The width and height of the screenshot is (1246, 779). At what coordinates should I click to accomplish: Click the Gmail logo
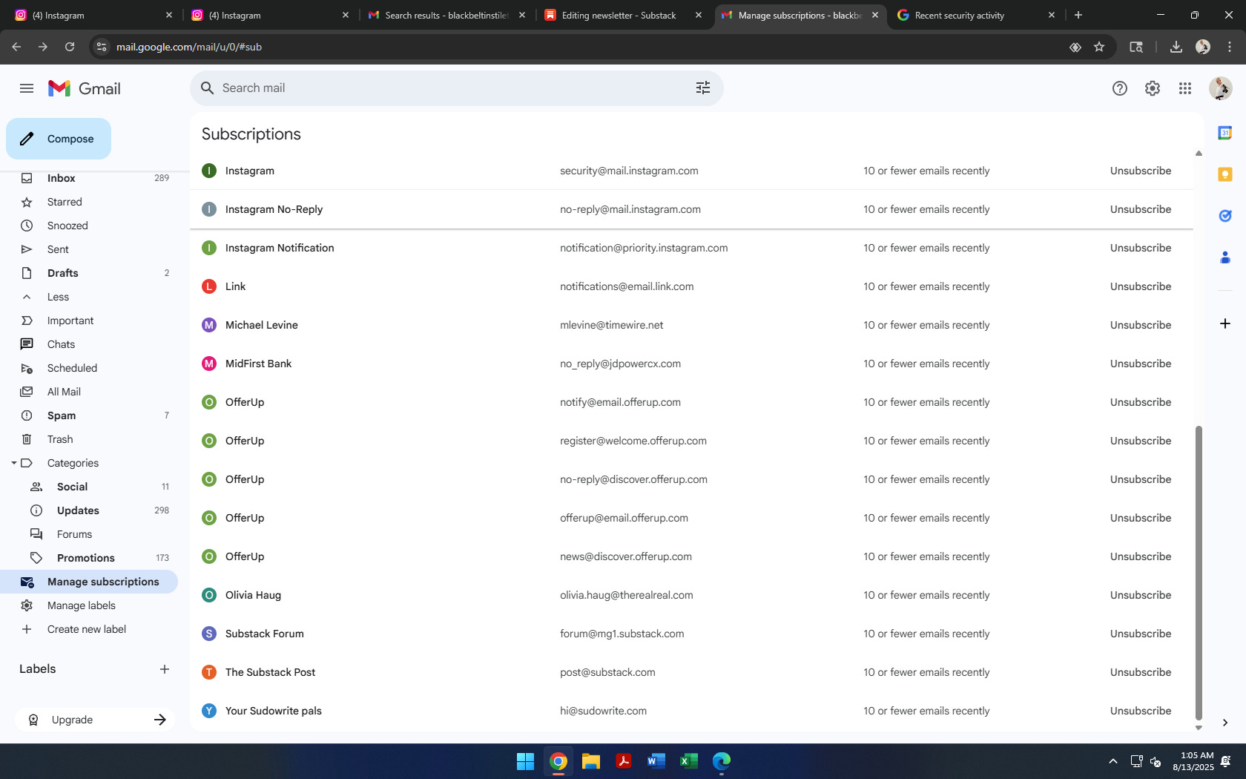tap(84, 88)
